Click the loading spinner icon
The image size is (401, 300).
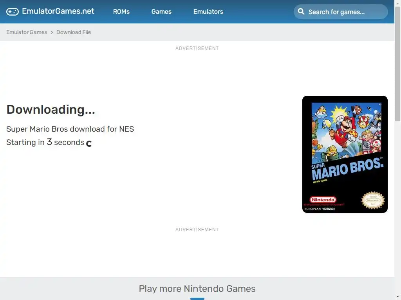(89, 144)
